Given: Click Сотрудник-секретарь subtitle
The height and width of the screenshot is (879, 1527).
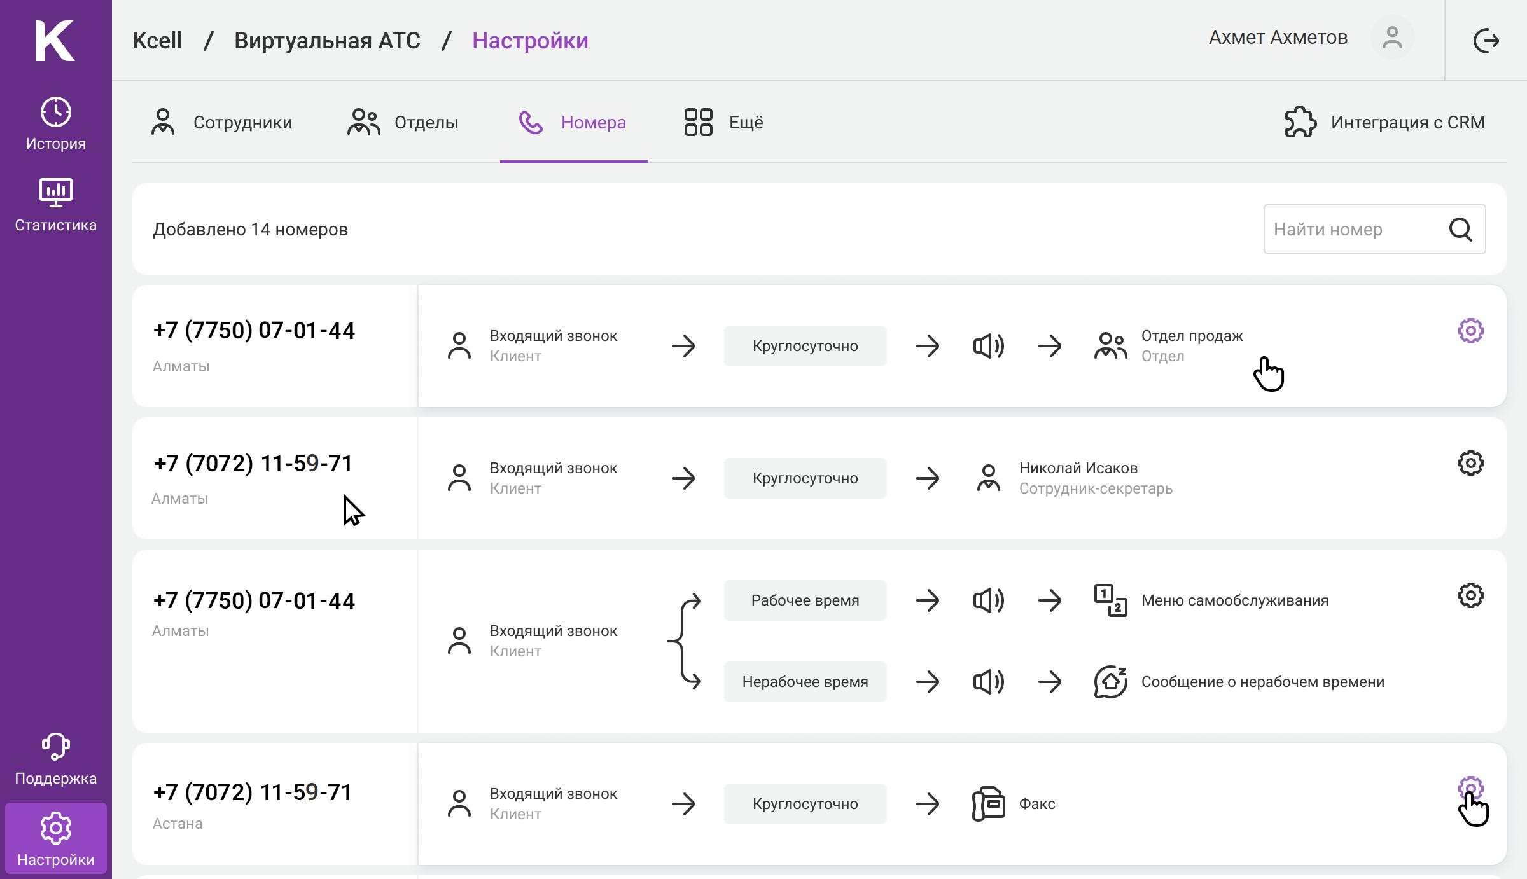Looking at the screenshot, I should coord(1096,488).
